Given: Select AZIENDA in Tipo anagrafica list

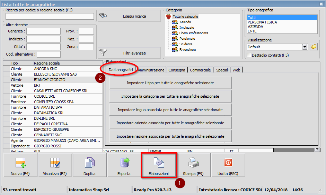Looking at the screenshot, I should [282, 27].
